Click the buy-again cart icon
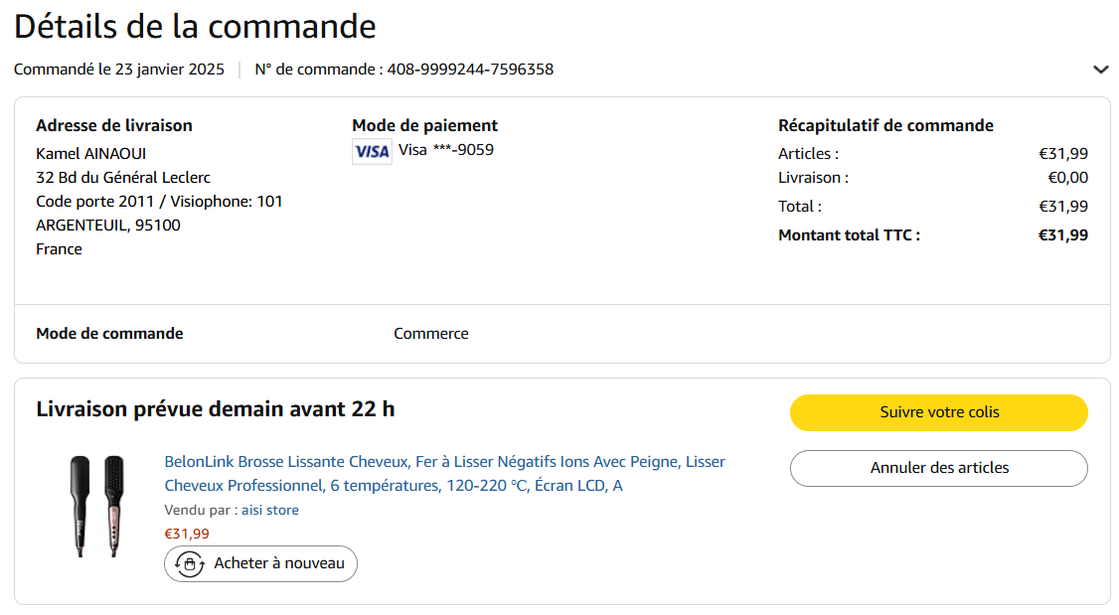 point(189,563)
